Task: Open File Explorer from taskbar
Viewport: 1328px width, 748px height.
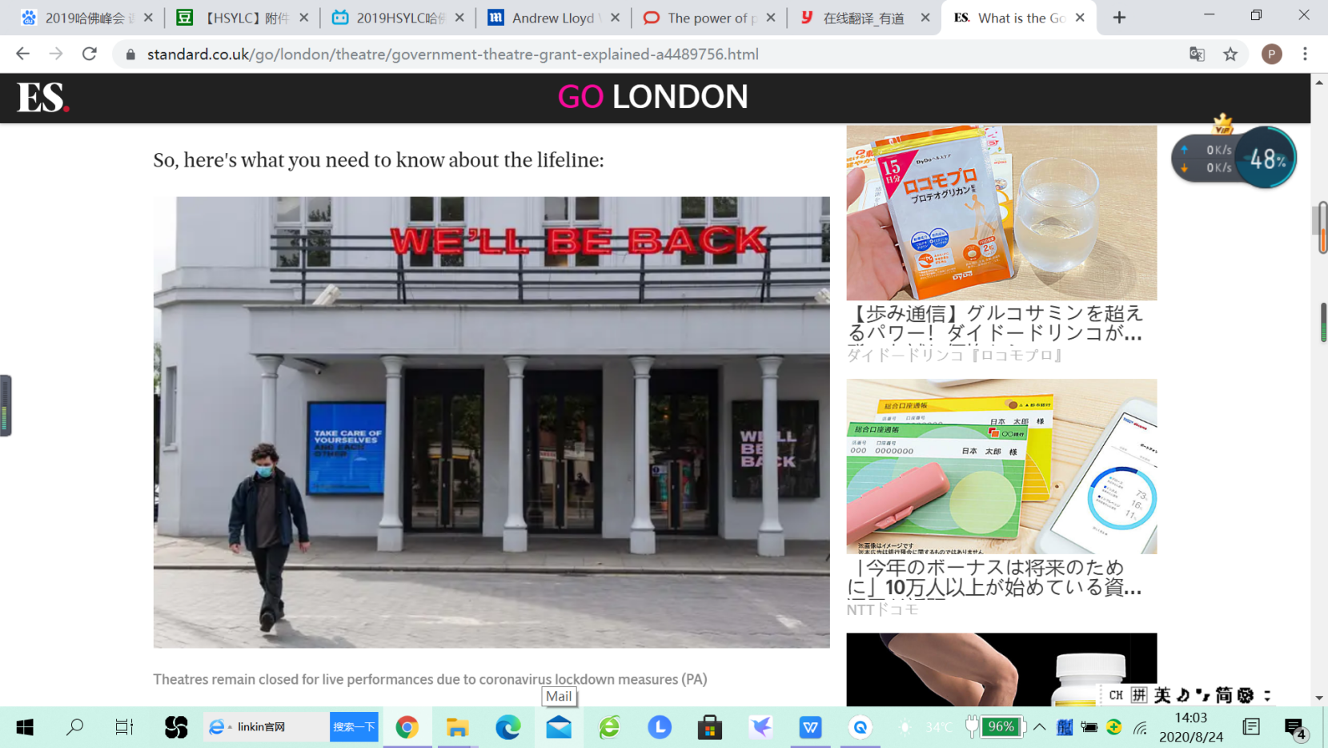Action: pyautogui.click(x=457, y=727)
